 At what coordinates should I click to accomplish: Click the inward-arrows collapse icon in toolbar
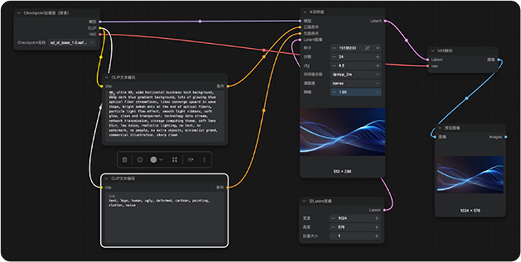click(x=174, y=160)
